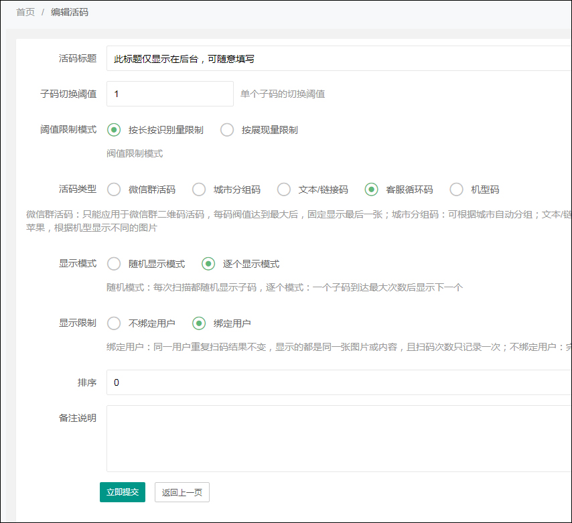
Task: Enable 随机显示模式 display mode
Action: pos(114,264)
